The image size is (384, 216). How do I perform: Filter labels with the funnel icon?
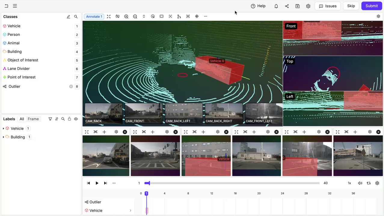point(50,119)
